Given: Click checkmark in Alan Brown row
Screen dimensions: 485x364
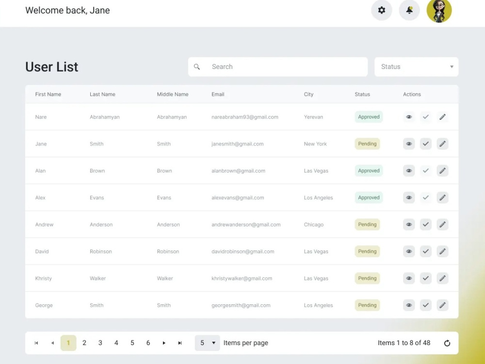Looking at the screenshot, I should tap(426, 170).
